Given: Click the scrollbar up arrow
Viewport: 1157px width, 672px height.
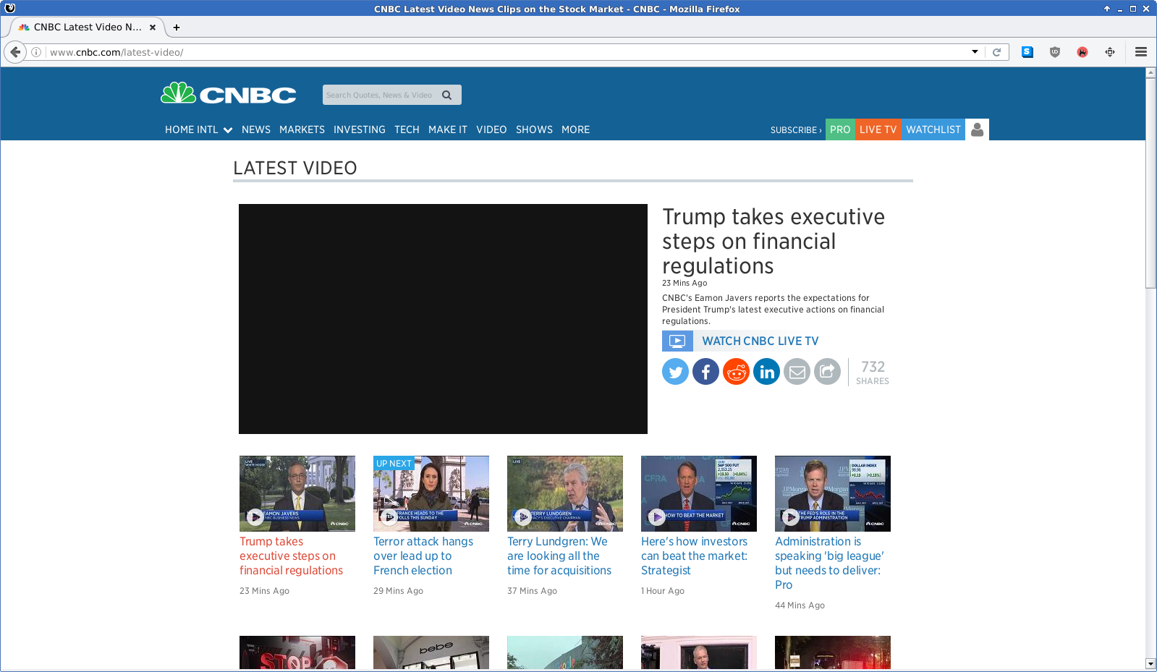Looking at the screenshot, I should pos(1151,73).
